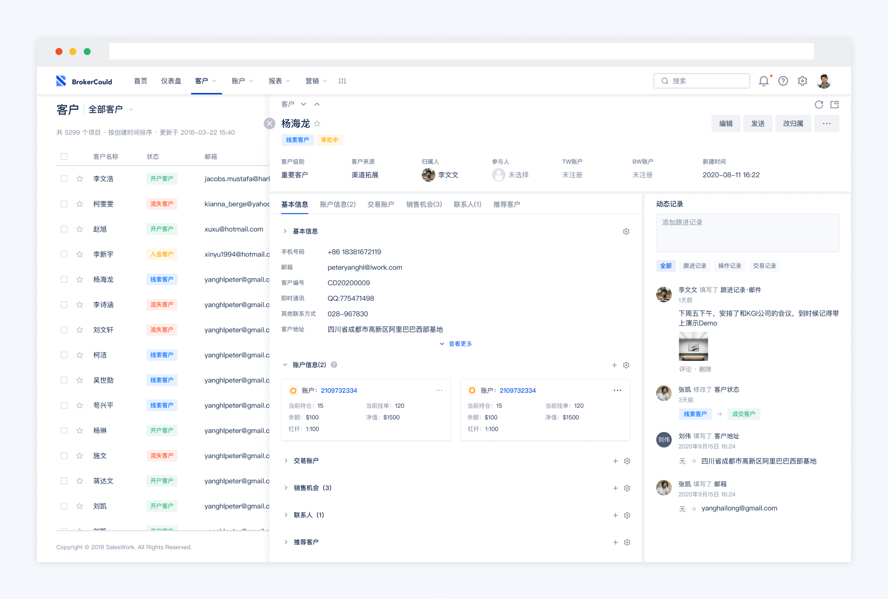Switch to the 交易账户 tab

pos(381,204)
